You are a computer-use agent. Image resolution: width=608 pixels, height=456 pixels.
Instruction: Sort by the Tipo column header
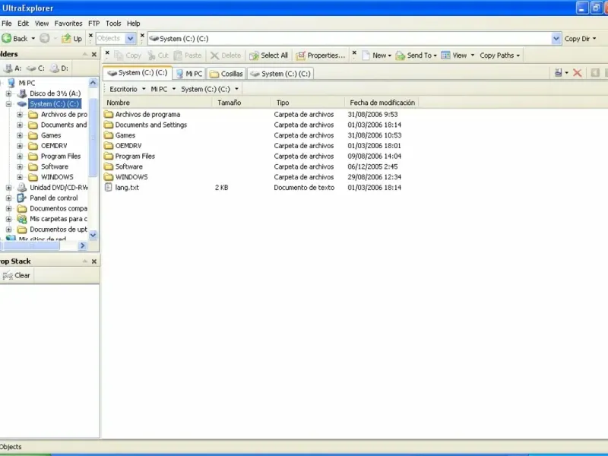coord(308,103)
